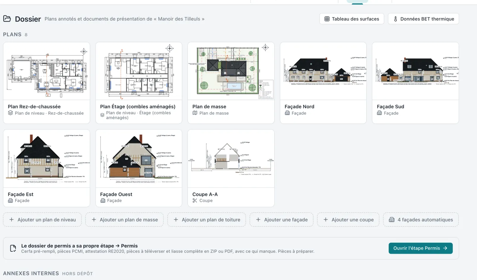Screen dimensions: 477x280
Task: Add a plan de masse
Action: 124,220
